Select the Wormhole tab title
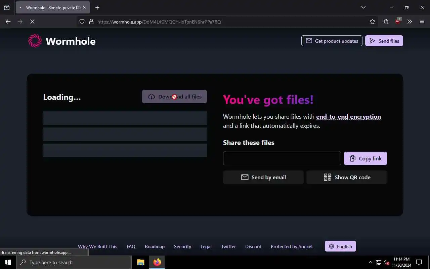 click(53, 7)
